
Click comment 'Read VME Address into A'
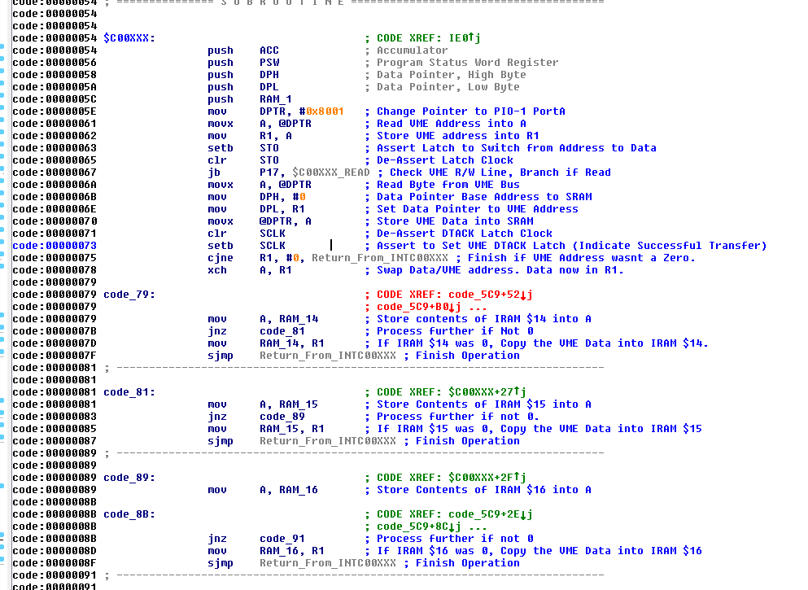pos(452,124)
